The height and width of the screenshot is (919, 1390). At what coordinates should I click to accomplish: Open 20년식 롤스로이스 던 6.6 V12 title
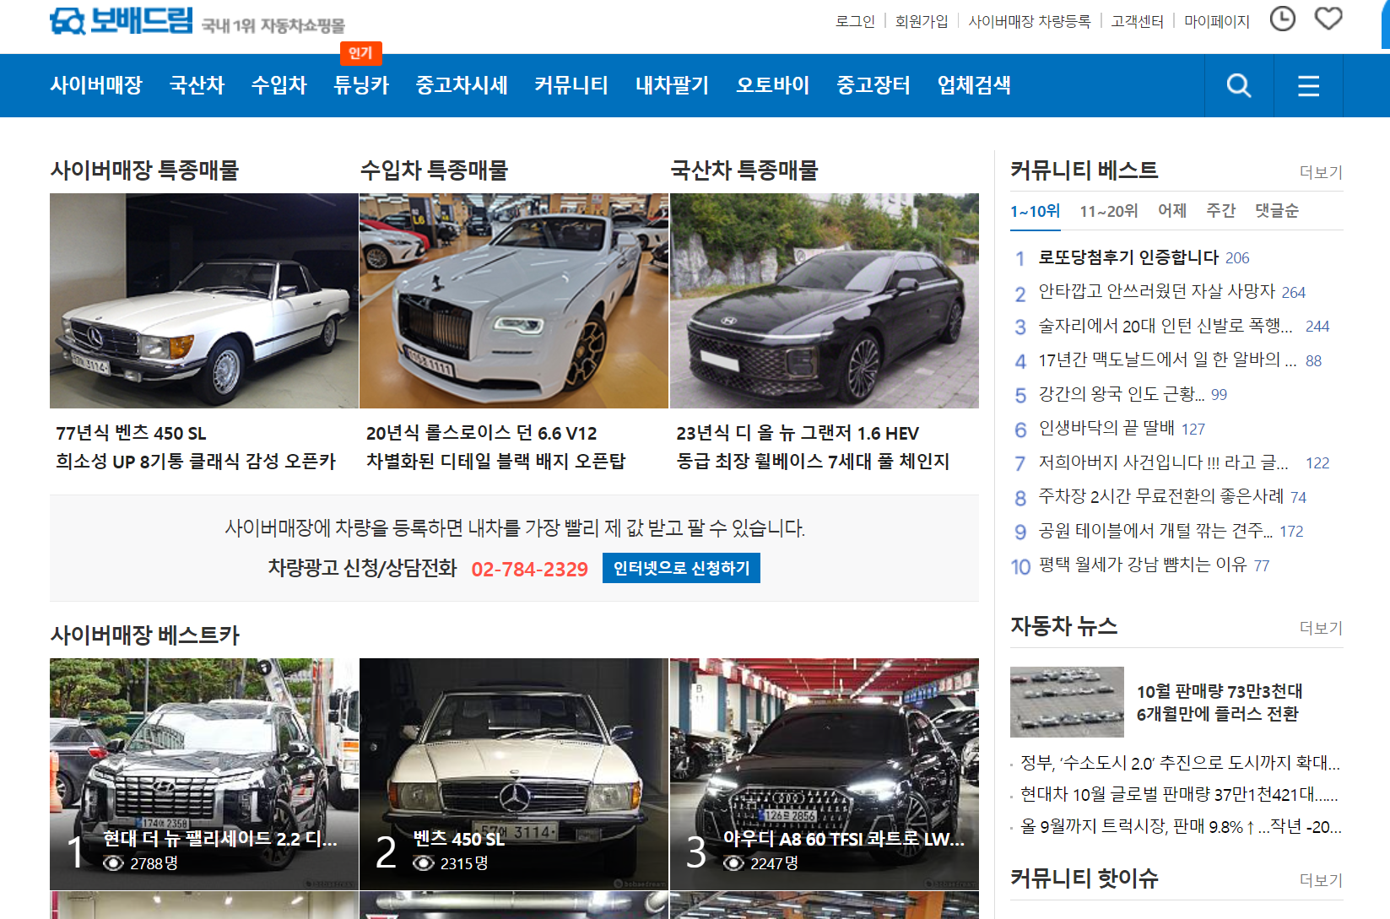(x=481, y=433)
